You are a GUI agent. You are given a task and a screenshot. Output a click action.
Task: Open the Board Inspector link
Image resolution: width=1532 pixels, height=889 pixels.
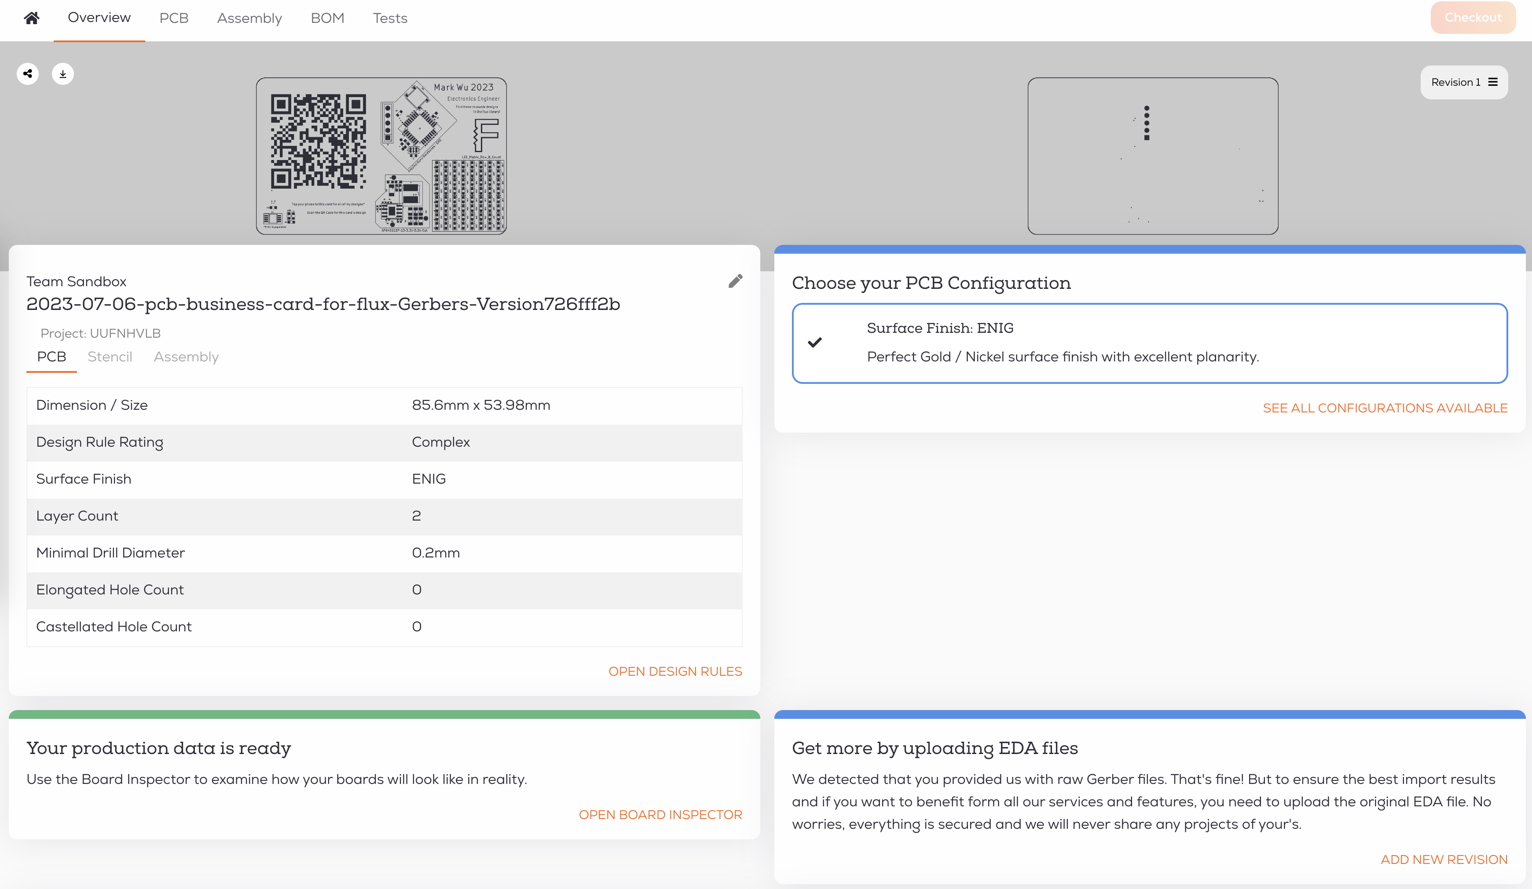tap(660, 814)
